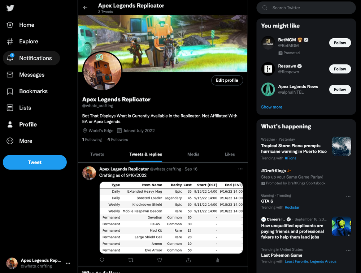Screen dimensions: 361x273
Task: Follow Respawn
Action: pos(340,69)
